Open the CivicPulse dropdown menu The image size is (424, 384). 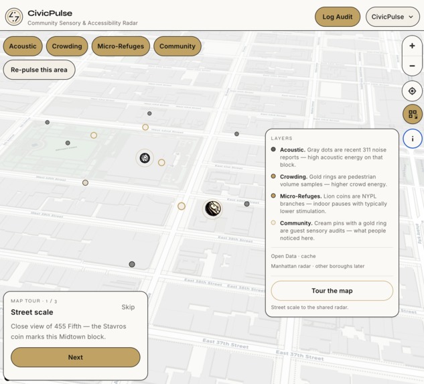click(x=393, y=17)
